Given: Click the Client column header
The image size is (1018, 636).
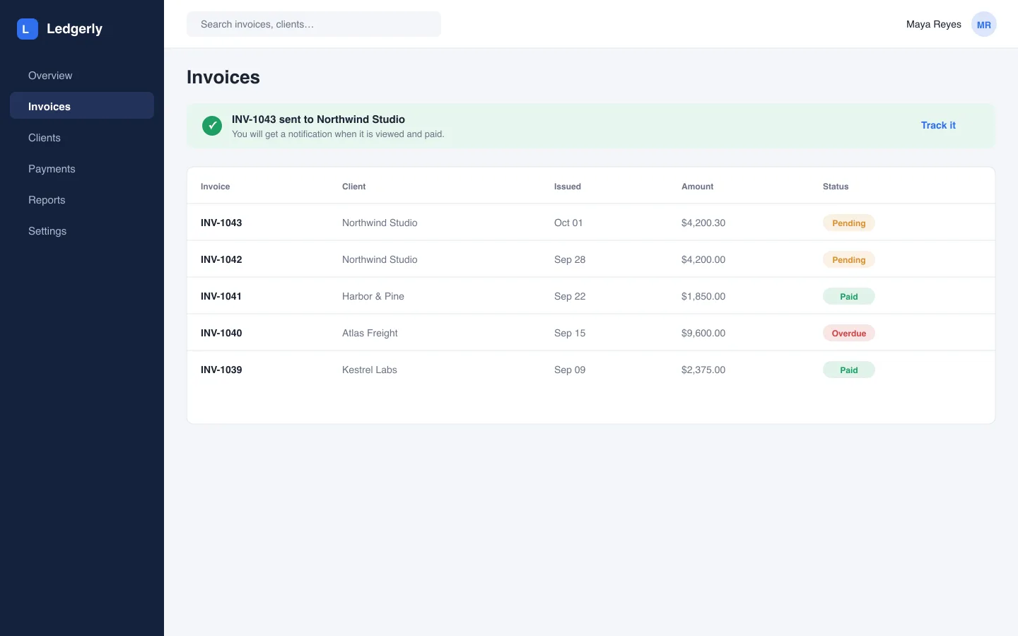Looking at the screenshot, I should [x=353, y=187].
